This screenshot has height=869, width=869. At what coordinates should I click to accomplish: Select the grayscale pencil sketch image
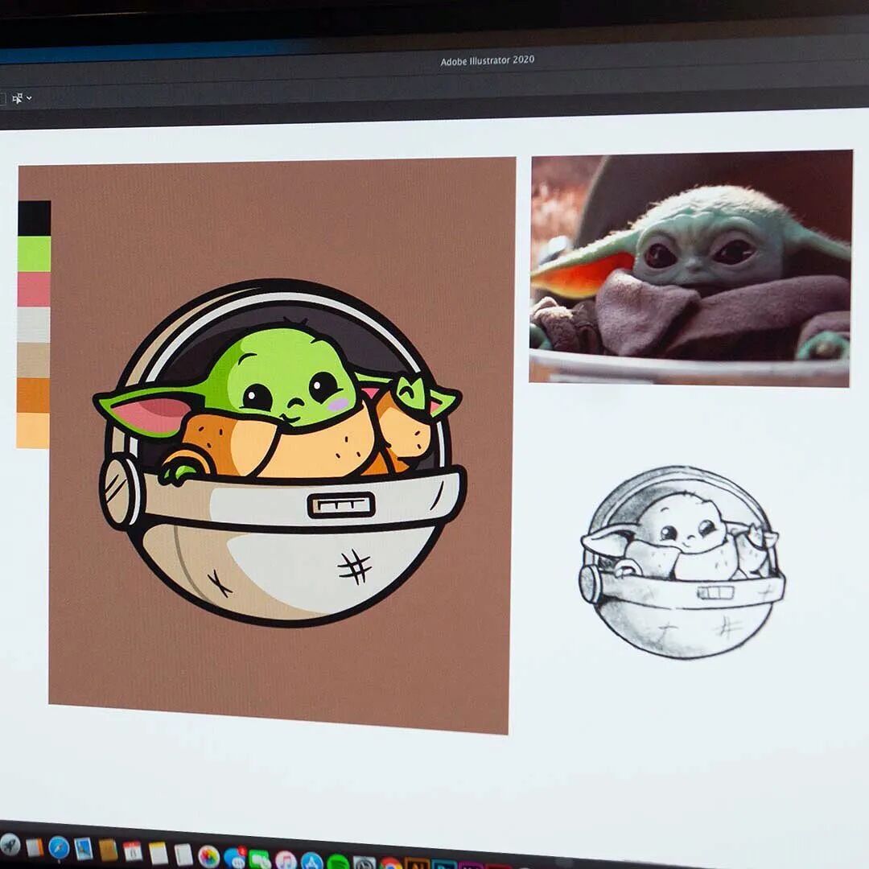click(x=682, y=562)
